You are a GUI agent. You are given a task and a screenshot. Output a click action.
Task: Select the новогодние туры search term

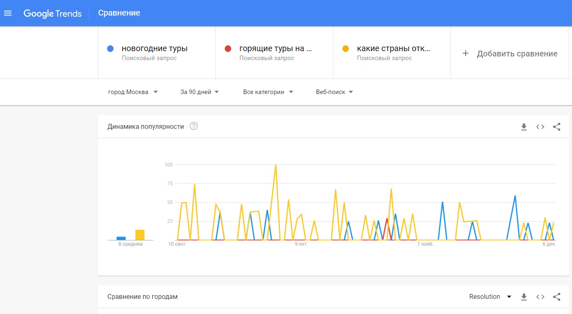tap(155, 49)
